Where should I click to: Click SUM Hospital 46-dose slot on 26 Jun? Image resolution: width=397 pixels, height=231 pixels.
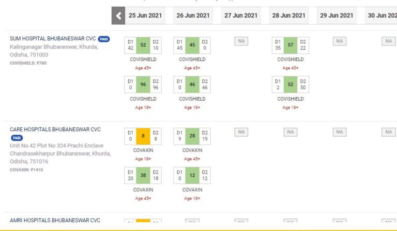click(x=192, y=85)
